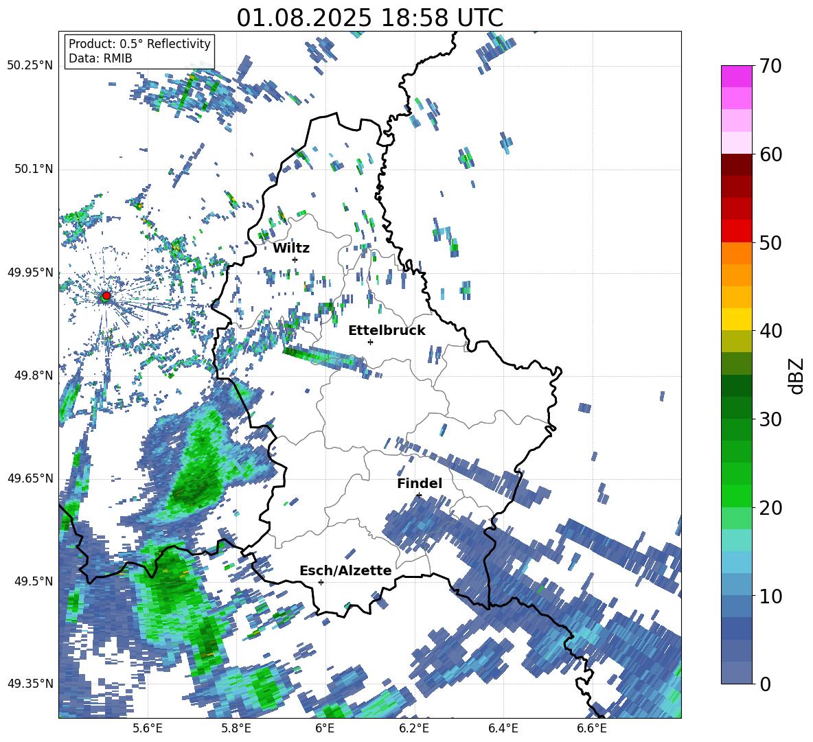
Task: Click the 30 colorbar tick label
Action: pos(770,419)
